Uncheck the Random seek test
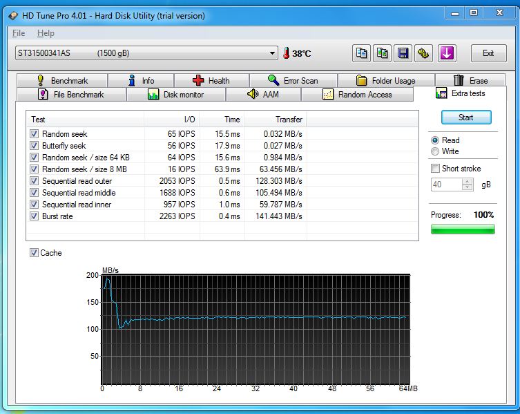The height and width of the screenshot is (414, 520). (34, 134)
